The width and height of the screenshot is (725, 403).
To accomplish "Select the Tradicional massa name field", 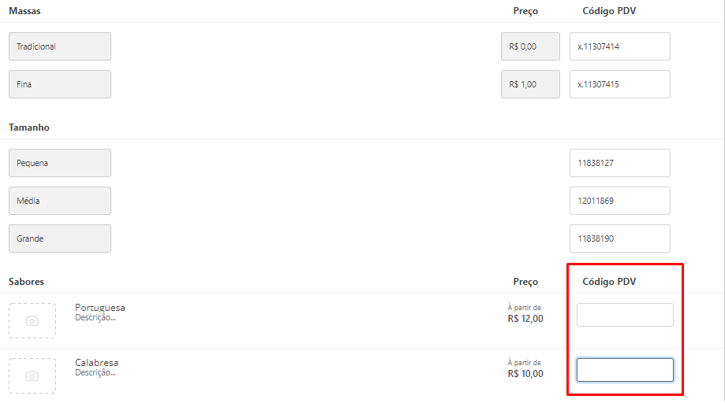I will (60, 46).
